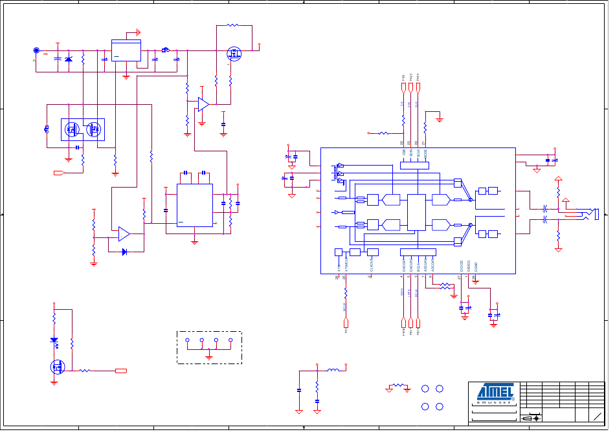
Task: Click the DGND pin label inside the codec
Action: click(x=476, y=267)
